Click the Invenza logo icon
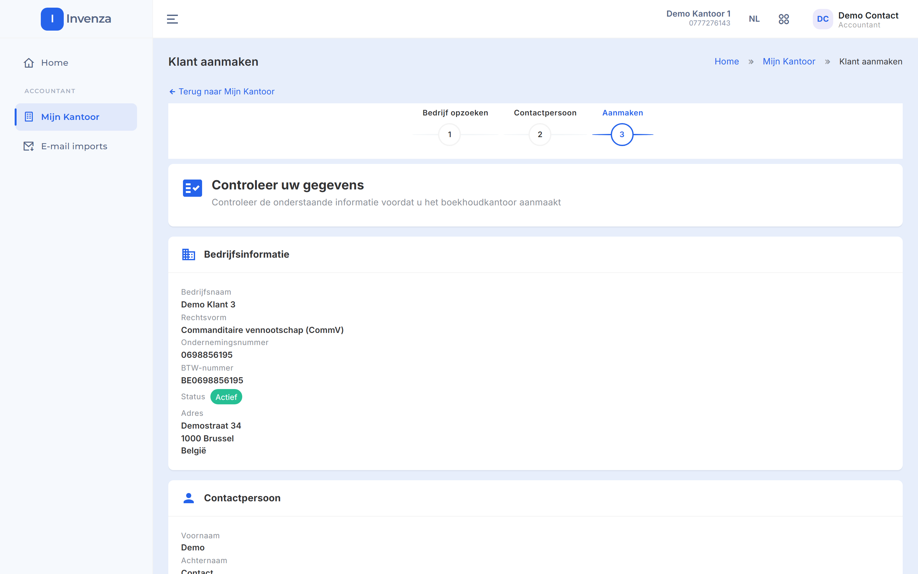 52,19
